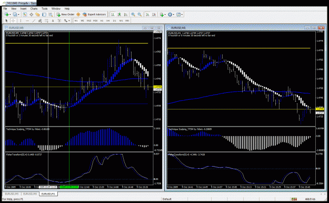Click the connection status bars icon
This screenshot has width=329, height=203.
(294, 199)
